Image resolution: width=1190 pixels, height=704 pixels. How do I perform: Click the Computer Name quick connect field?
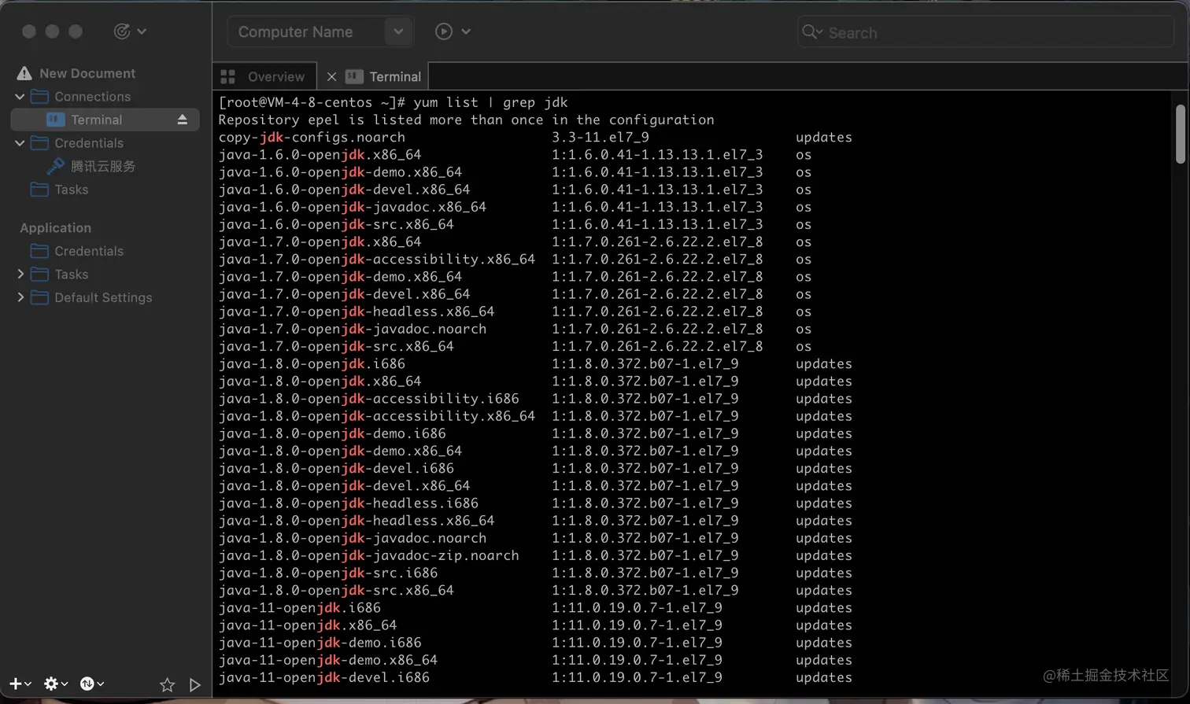coord(307,32)
